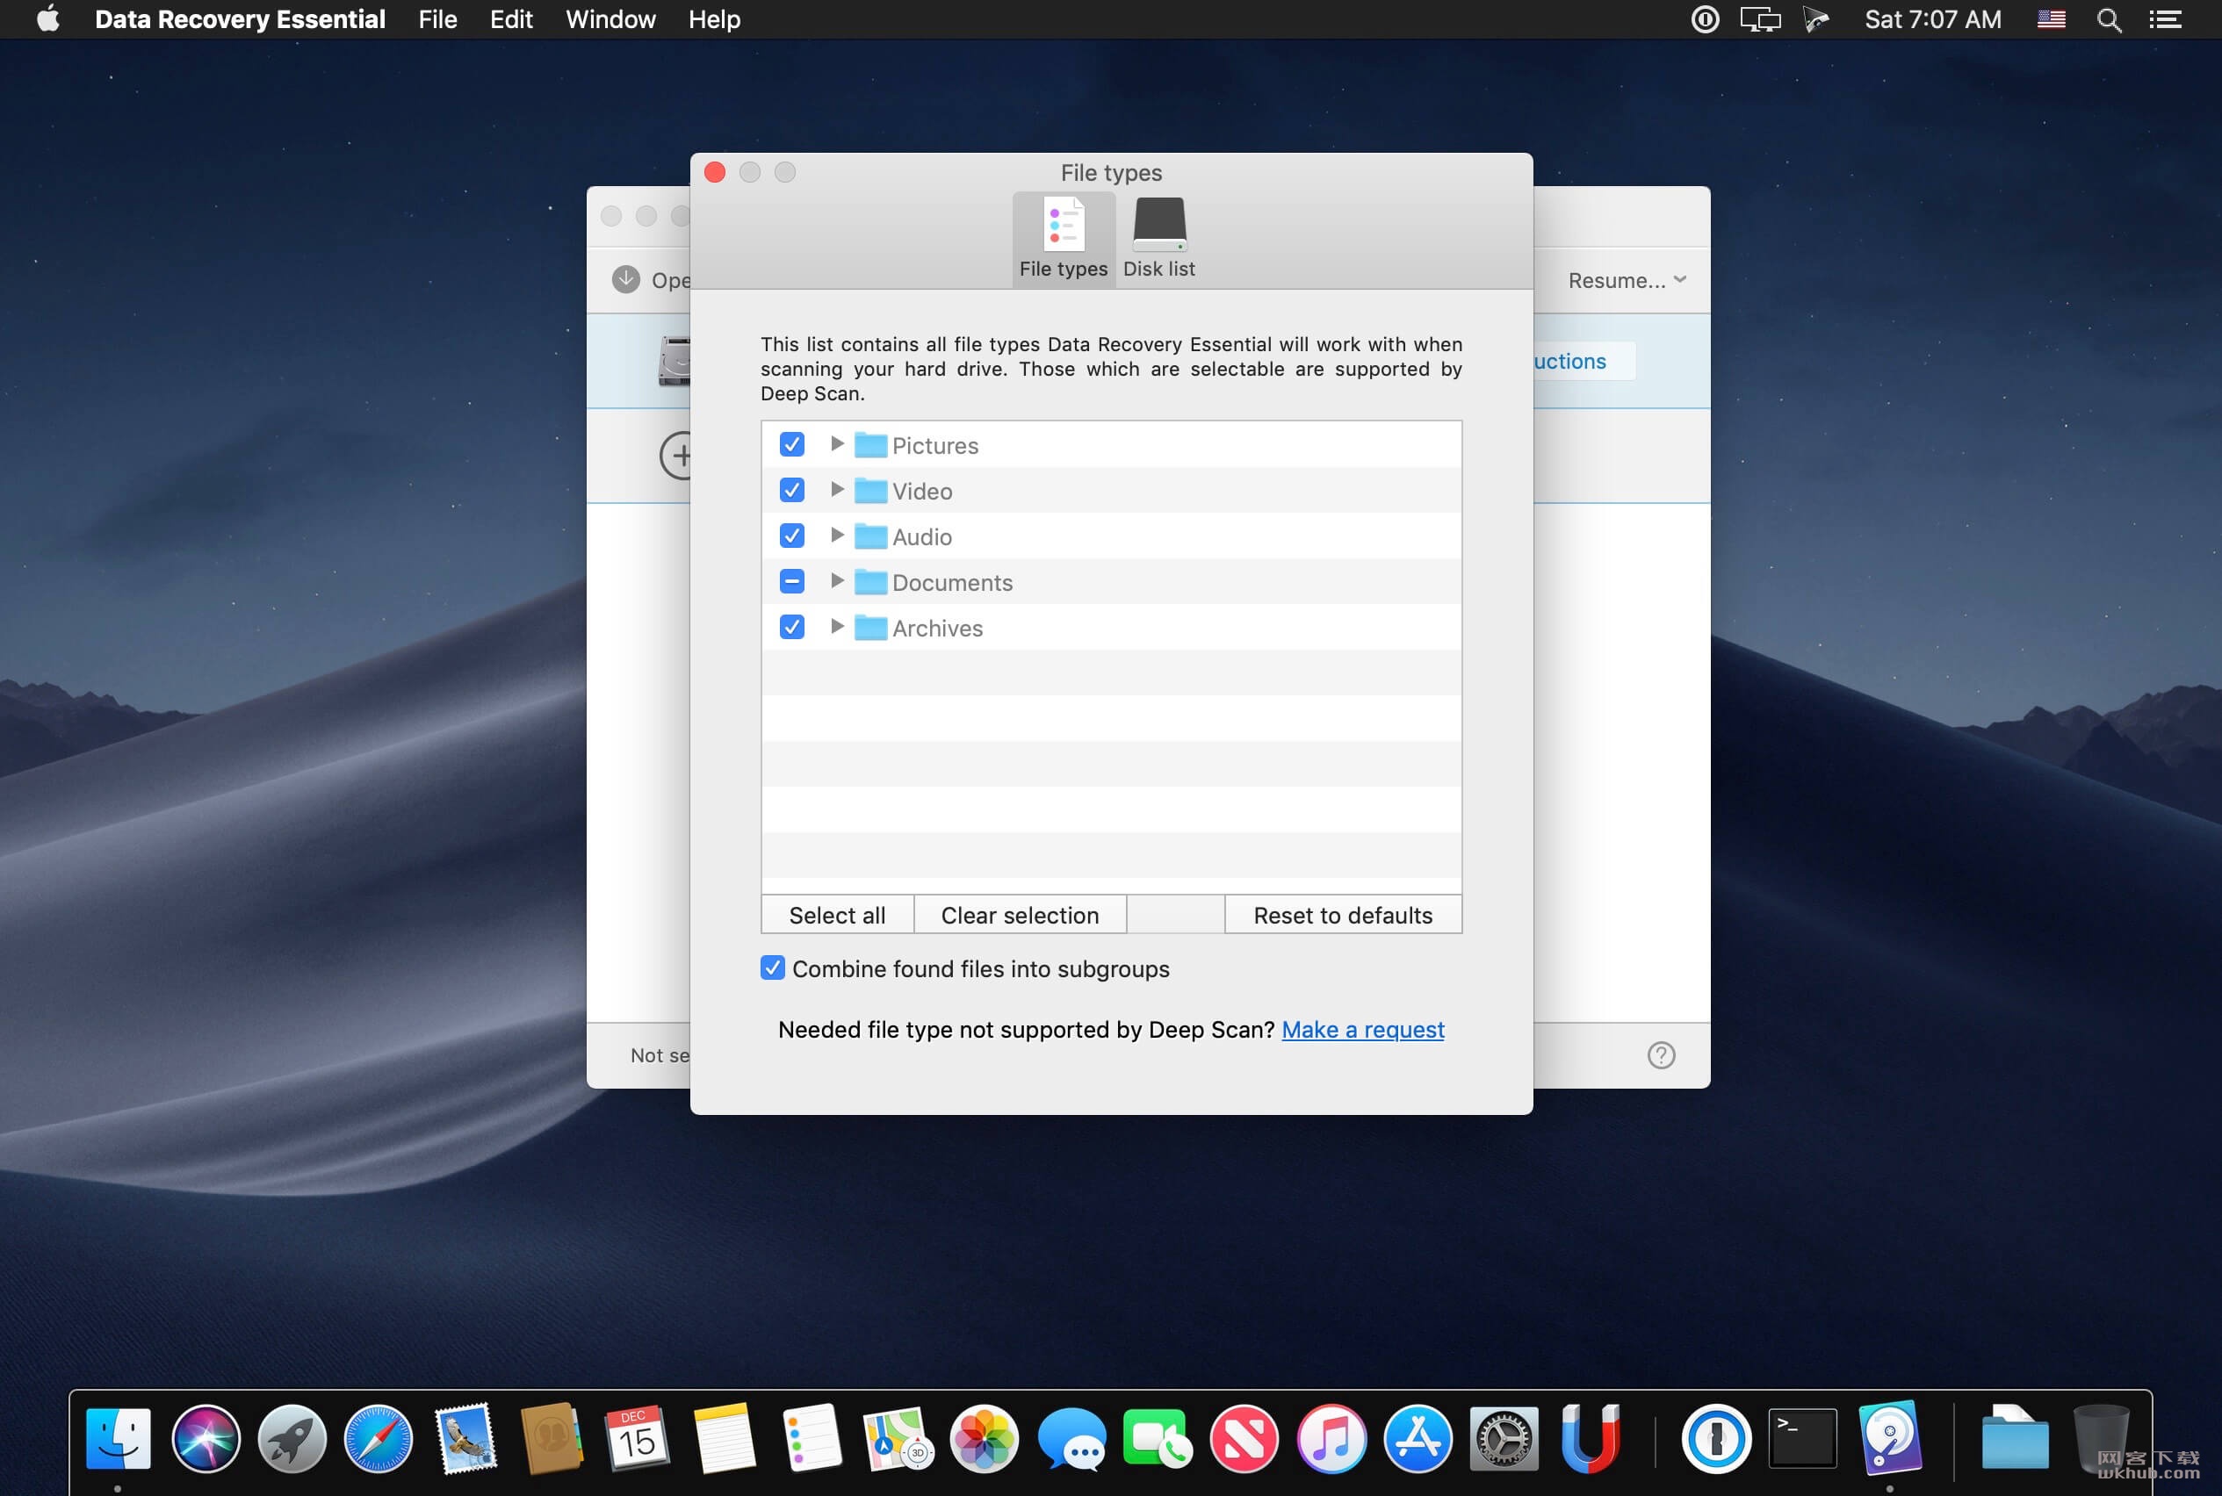
Task: Expand the Pictures folder
Action: pyautogui.click(x=837, y=444)
